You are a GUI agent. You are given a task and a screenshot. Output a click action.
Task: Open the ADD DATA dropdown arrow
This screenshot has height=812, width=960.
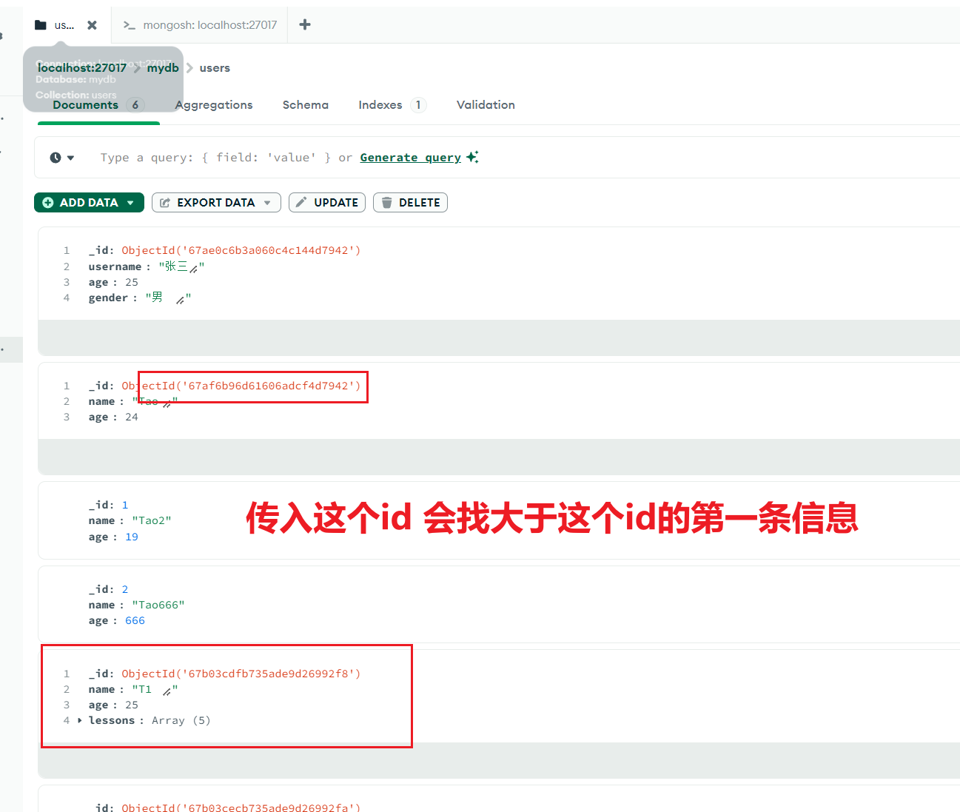131,203
